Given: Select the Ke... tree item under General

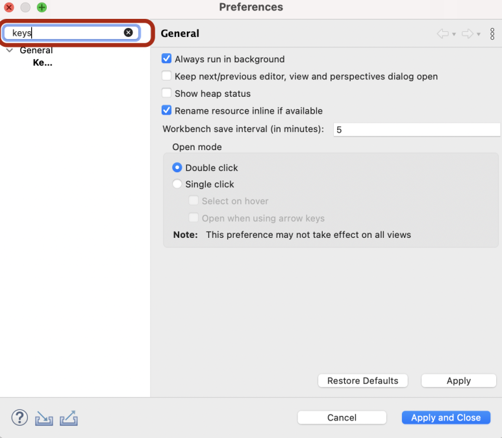Looking at the screenshot, I should tap(43, 62).
